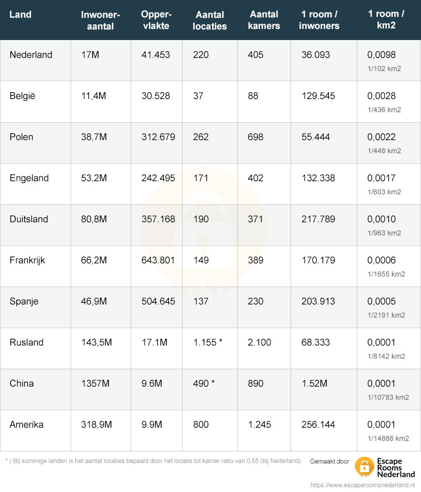The width and height of the screenshot is (421, 492).
Task: Select Spanje's 203.913 inhabitants per room
Action: (318, 301)
